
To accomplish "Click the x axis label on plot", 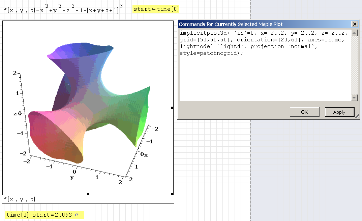I will 146,154.
